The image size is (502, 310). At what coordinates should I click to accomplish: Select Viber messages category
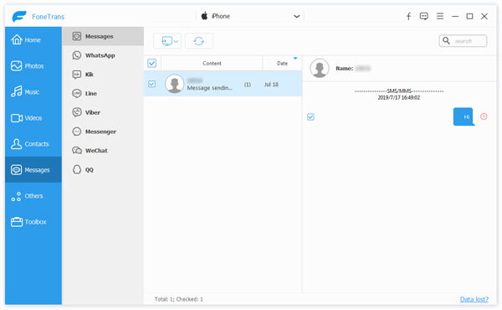pos(103,112)
